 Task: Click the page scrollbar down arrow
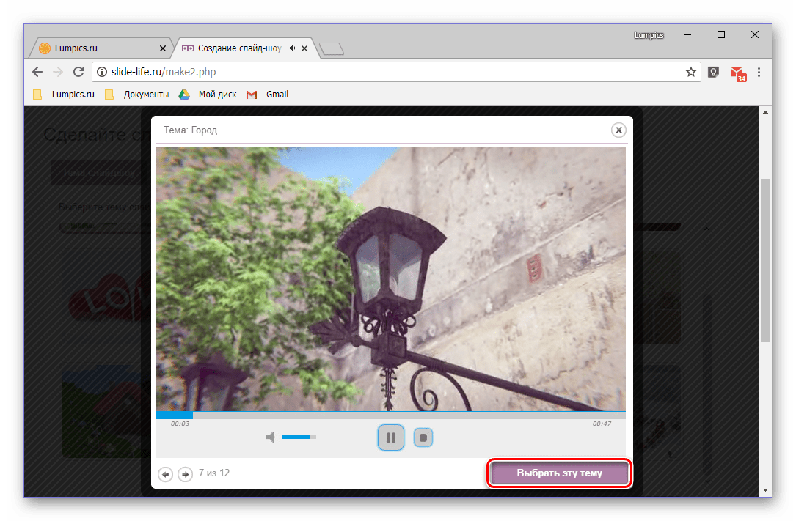pos(765,490)
